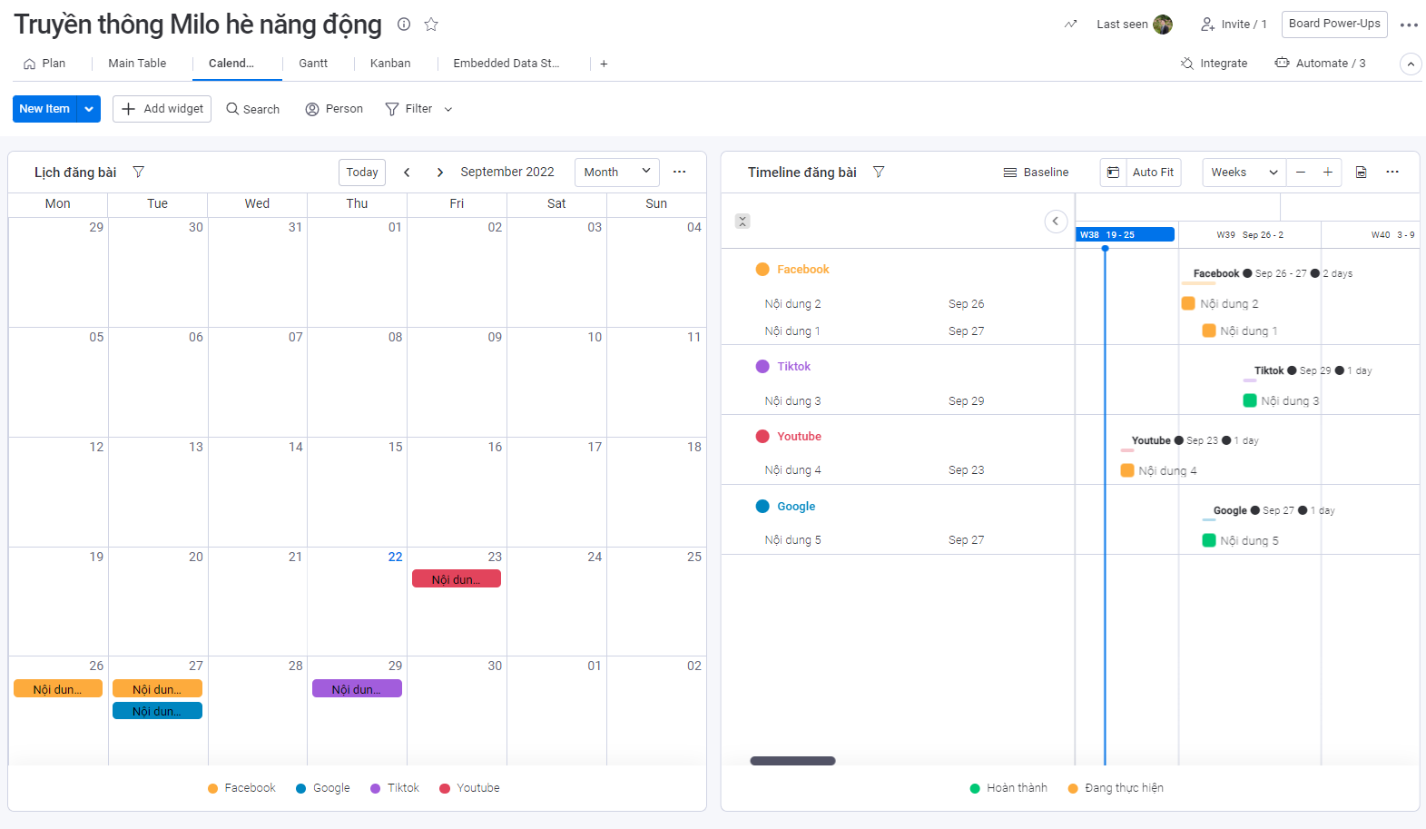Add a new board view with plus
1426x829 pixels.
(604, 64)
